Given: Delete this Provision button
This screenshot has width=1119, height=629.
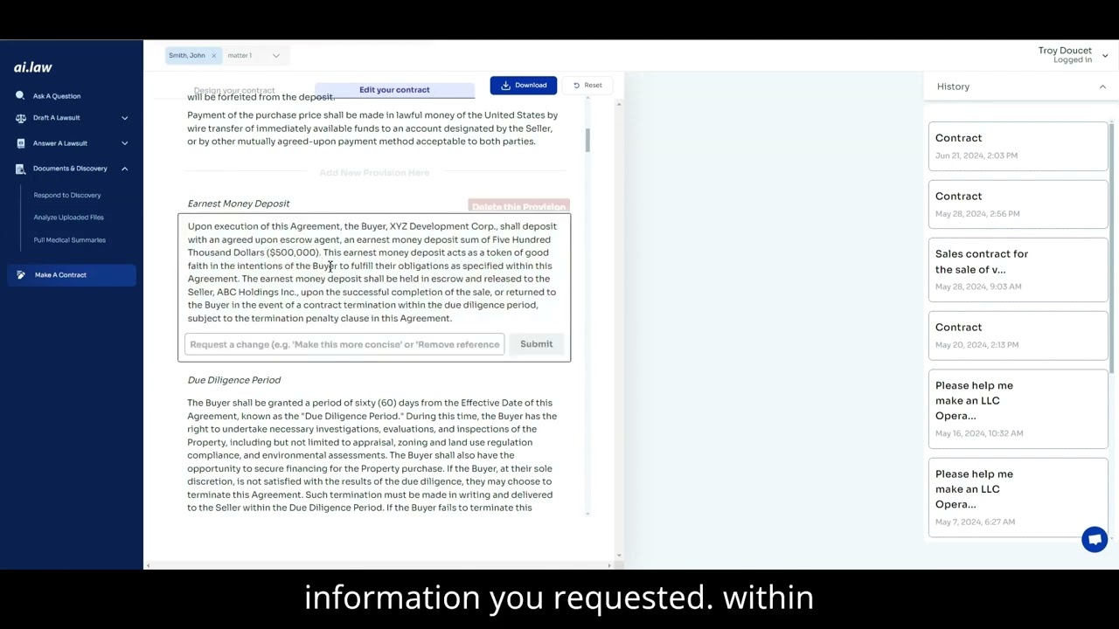Looking at the screenshot, I should point(518,206).
